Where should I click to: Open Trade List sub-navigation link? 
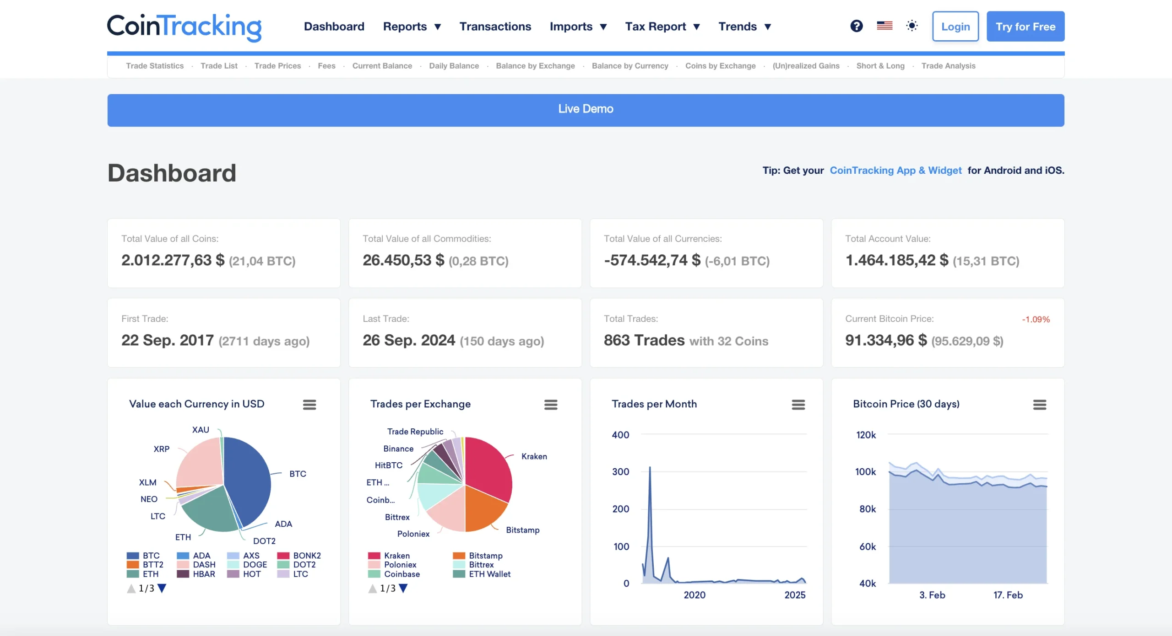(x=219, y=66)
